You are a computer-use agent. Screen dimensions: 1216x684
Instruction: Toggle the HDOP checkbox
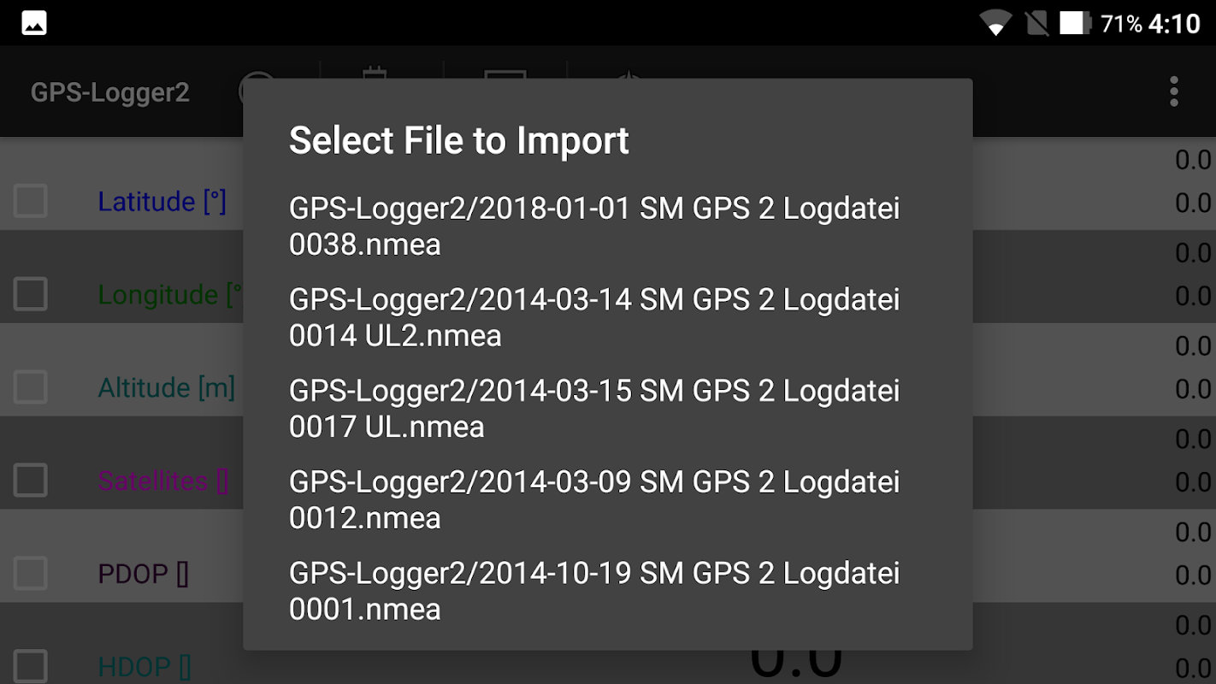pyautogui.click(x=30, y=666)
